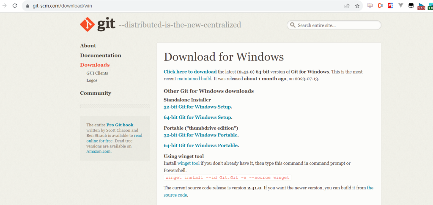The height and width of the screenshot is (205, 433).
Task: Click the 'read online for free' link
Action: pos(114,139)
